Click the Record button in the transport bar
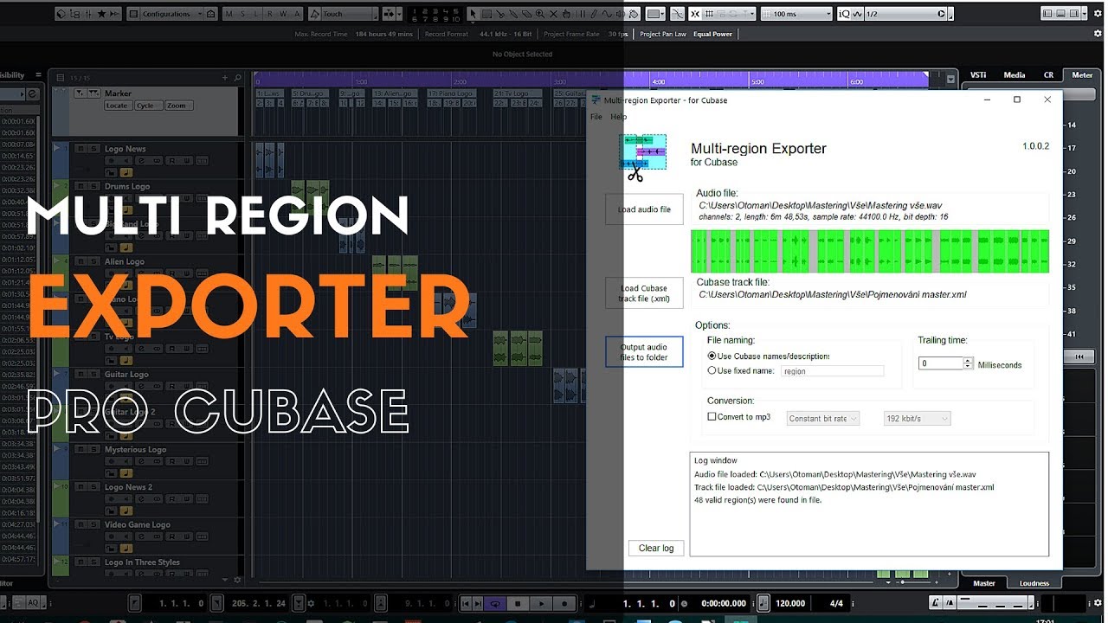This screenshot has height=623, width=1108. coord(564,603)
